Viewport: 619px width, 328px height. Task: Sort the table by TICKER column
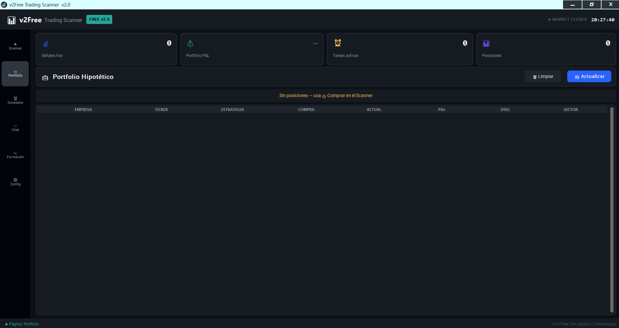(x=161, y=110)
